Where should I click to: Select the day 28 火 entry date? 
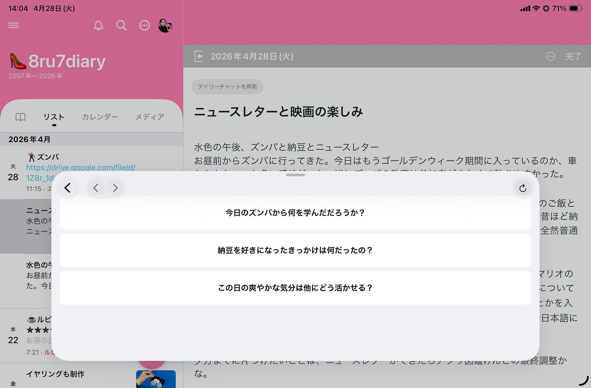pyautogui.click(x=13, y=173)
